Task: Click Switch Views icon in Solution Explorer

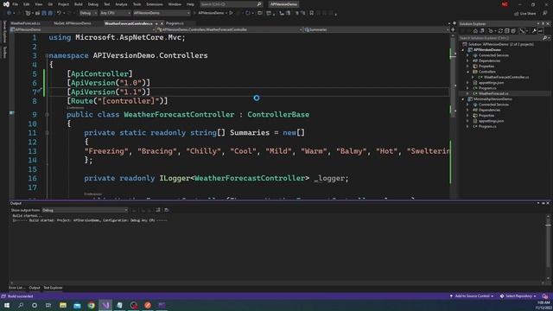Action: 483,31
